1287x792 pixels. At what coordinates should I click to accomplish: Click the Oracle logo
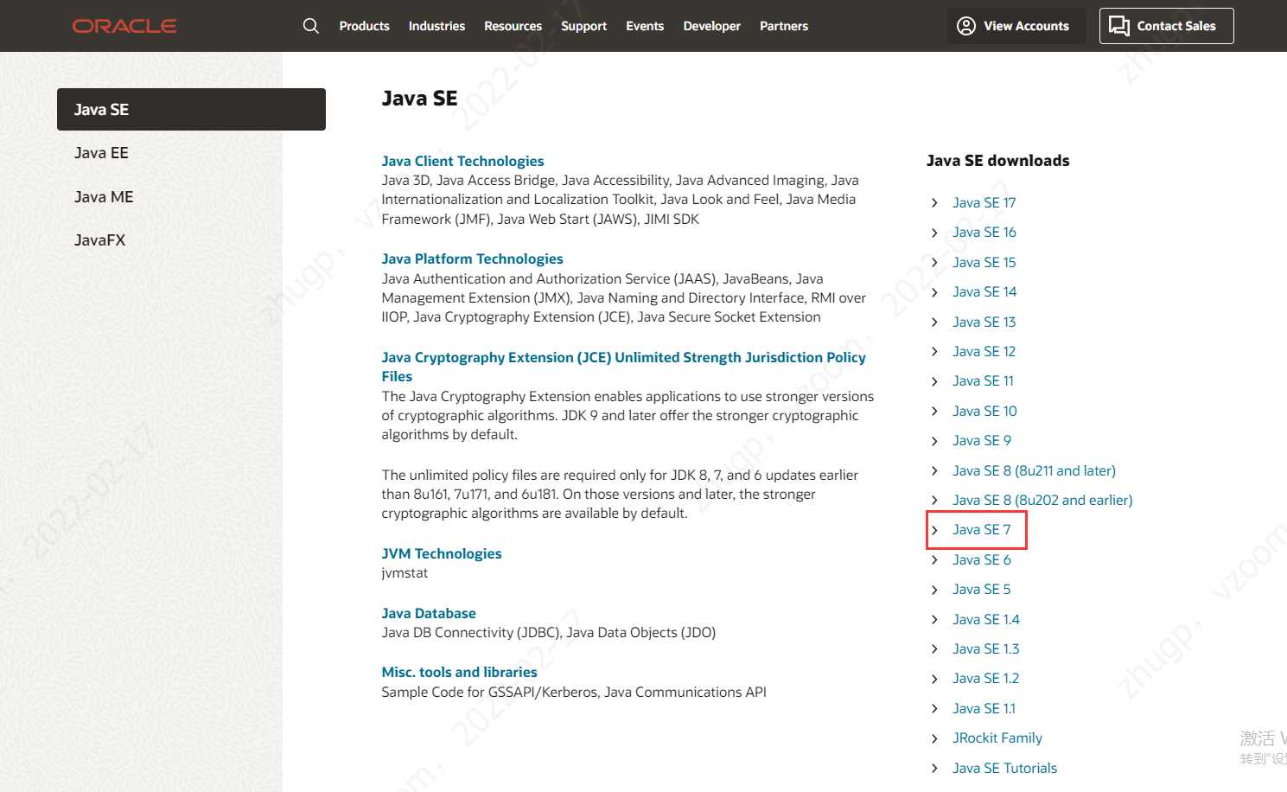[x=124, y=26]
